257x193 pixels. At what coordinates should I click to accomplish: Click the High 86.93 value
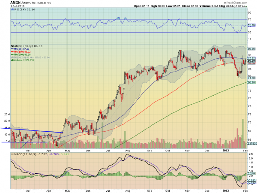click(158, 6)
